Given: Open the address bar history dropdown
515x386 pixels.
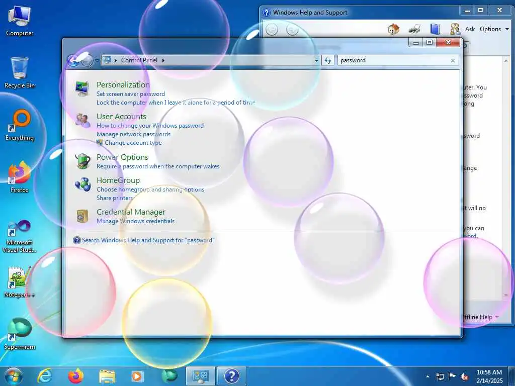Looking at the screenshot, I should tap(316, 60).
